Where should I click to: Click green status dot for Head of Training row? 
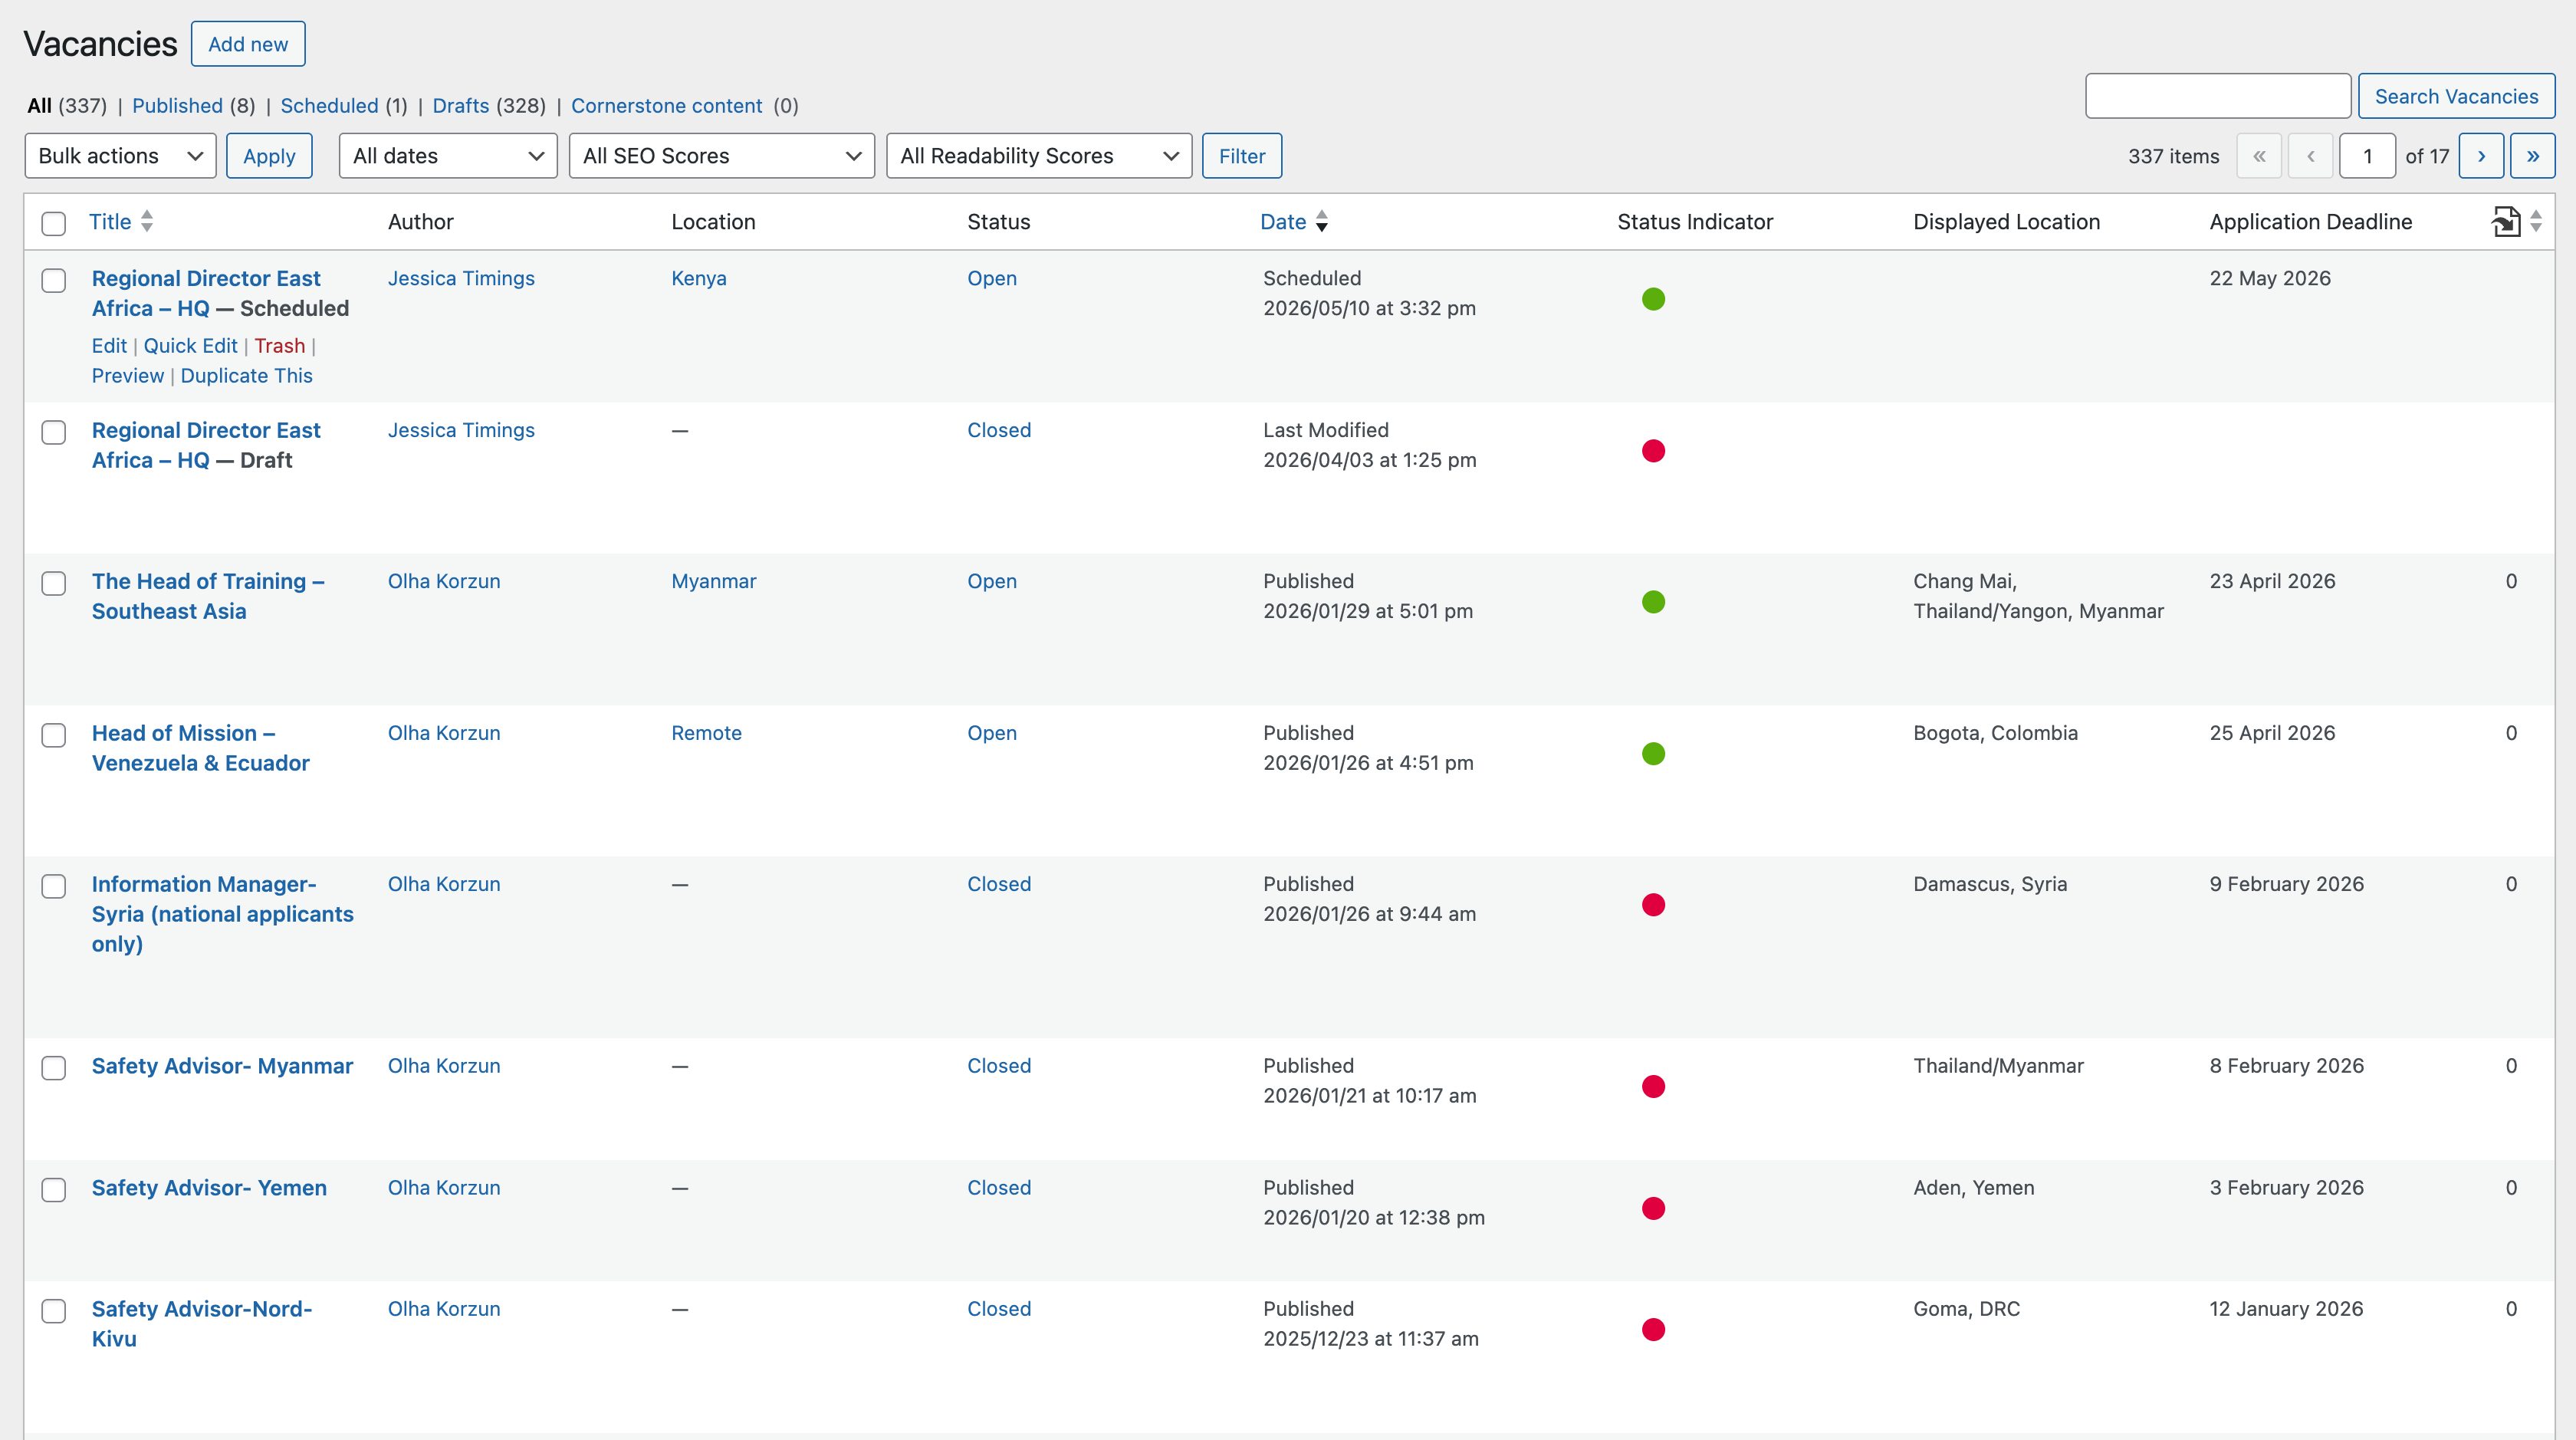tap(1654, 602)
